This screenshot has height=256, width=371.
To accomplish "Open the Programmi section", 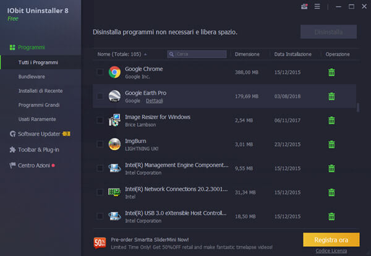I will 32,48.
